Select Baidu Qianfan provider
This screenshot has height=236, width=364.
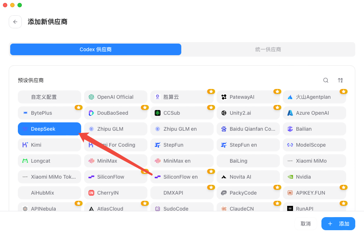(248, 129)
